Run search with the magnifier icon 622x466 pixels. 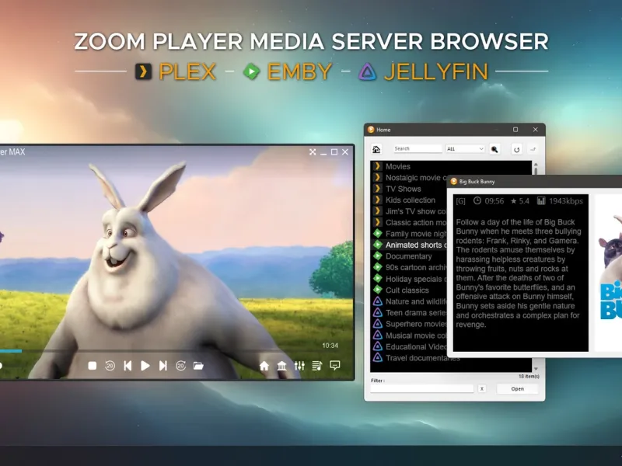[494, 149]
